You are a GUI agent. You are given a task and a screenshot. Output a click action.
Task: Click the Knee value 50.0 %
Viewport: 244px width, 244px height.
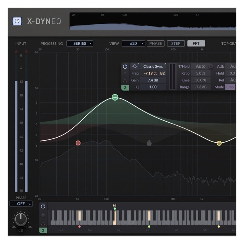pos(201,80)
